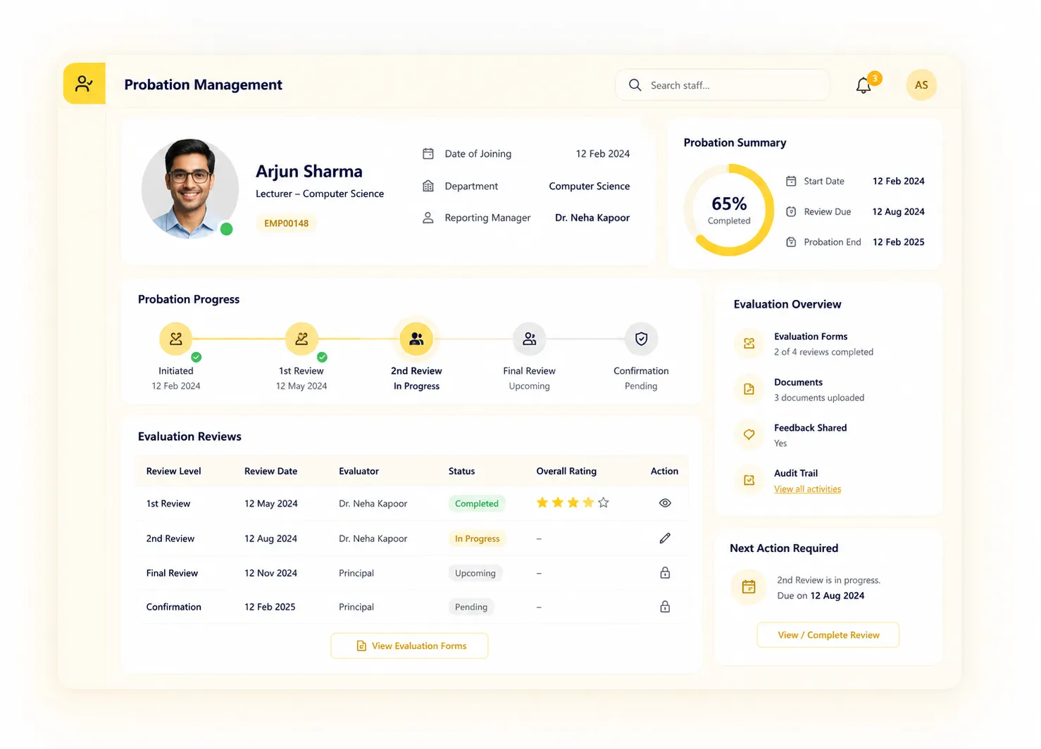
Task: Edit the 2nd Review with pencil icon
Action: [665, 539]
